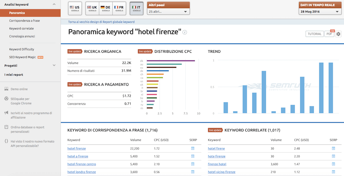Click Ordina database o report personalizzati
This screenshot has height=176, width=344.
28,130
